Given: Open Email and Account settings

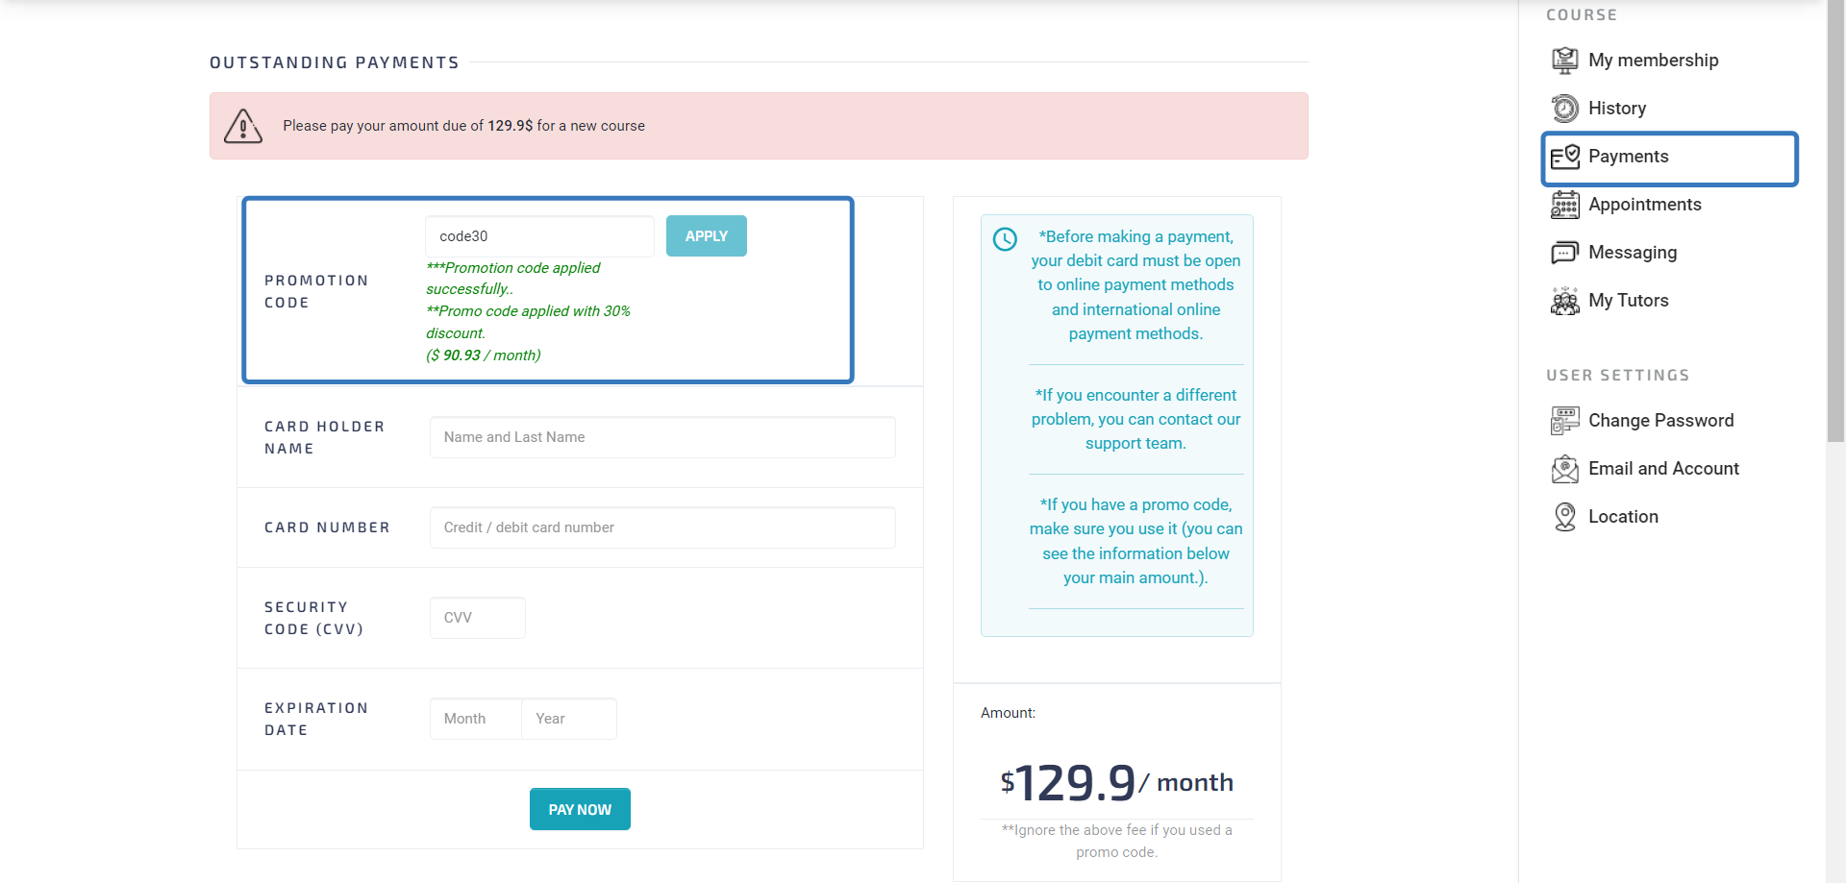Looking at the screenshot, I should point(1663,469).
